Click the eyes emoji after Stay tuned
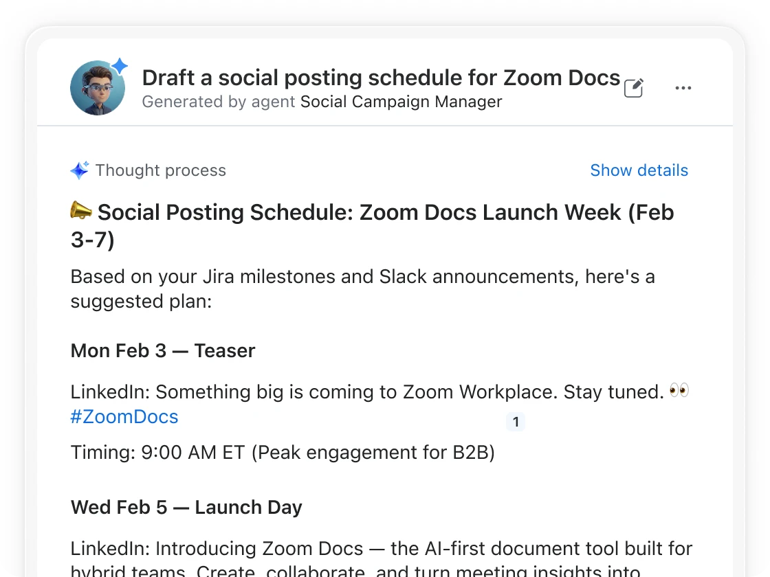 click(x=679, y=391)
